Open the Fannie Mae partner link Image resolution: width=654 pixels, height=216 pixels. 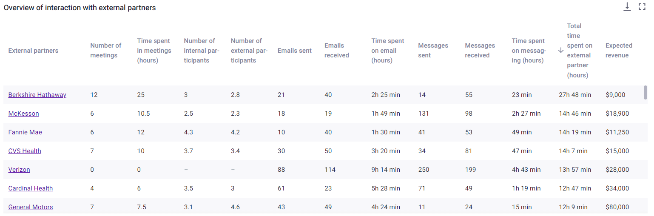coord(25,132)
